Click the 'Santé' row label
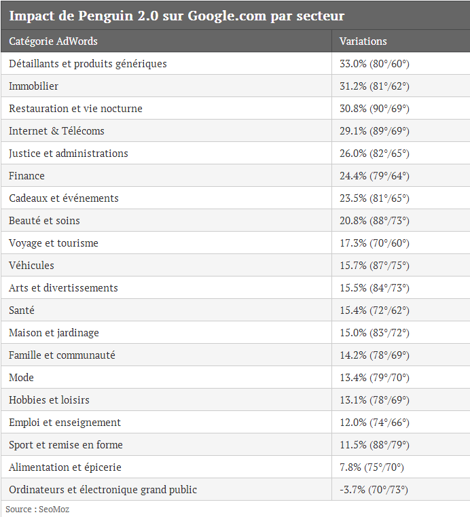The width and height of the screenshot is (470, 517). click(22, 310)
